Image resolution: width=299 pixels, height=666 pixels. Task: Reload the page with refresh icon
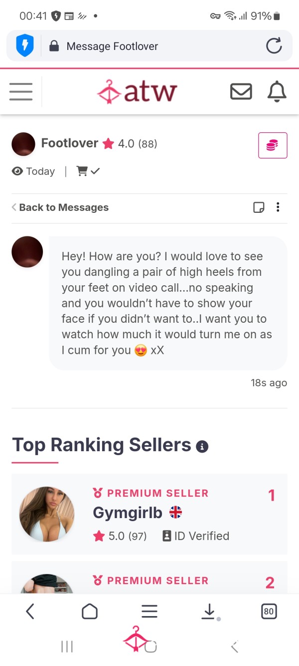(274, 46)
